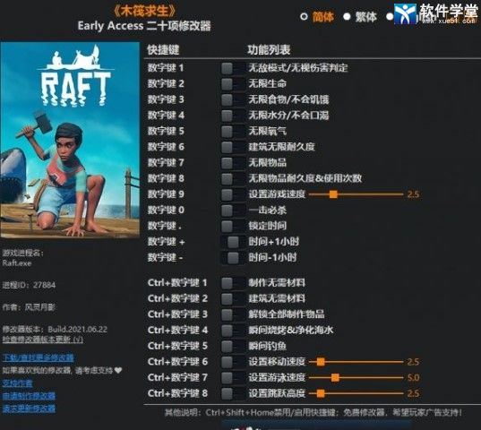Image resolution: width=481 pixels, height=430 pixels.
Task: Click the 软件学堂 logo icon
Action: pos(405,13)
